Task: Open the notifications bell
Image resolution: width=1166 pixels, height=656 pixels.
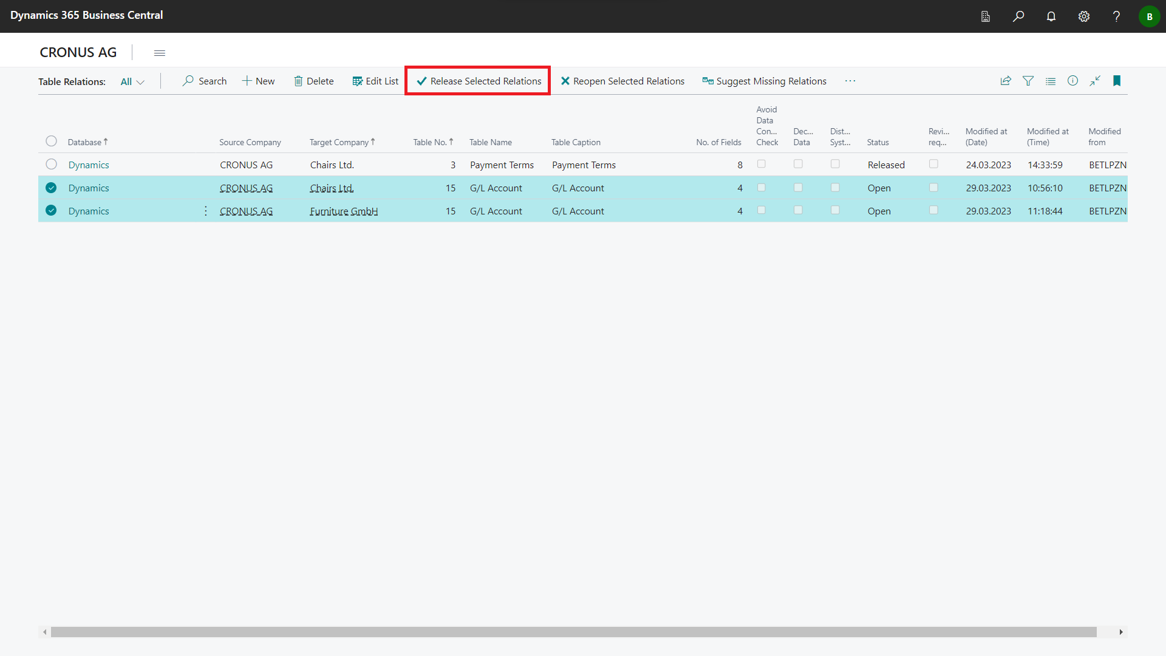Action: click(1051, 16)
